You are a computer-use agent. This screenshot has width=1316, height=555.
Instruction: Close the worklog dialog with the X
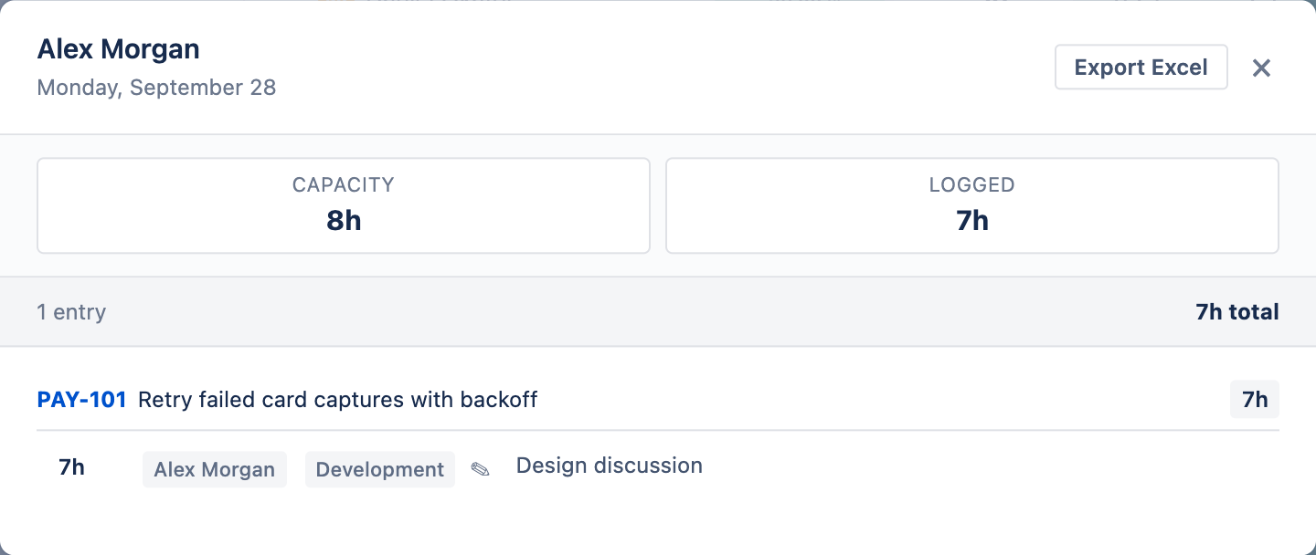point(1261,68)
